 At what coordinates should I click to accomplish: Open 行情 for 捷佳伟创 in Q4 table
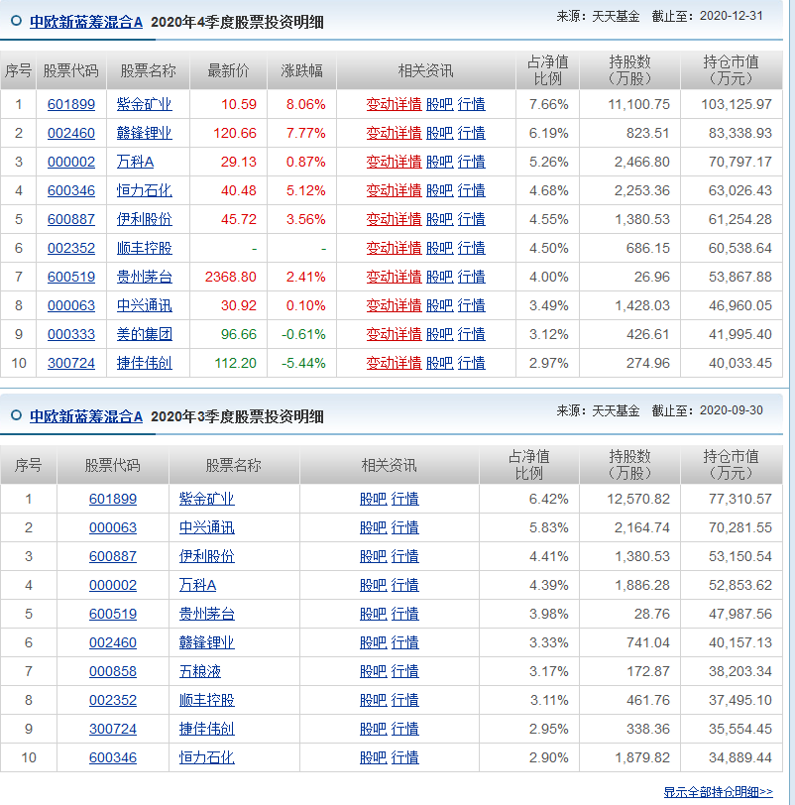(x=471, y=364)
